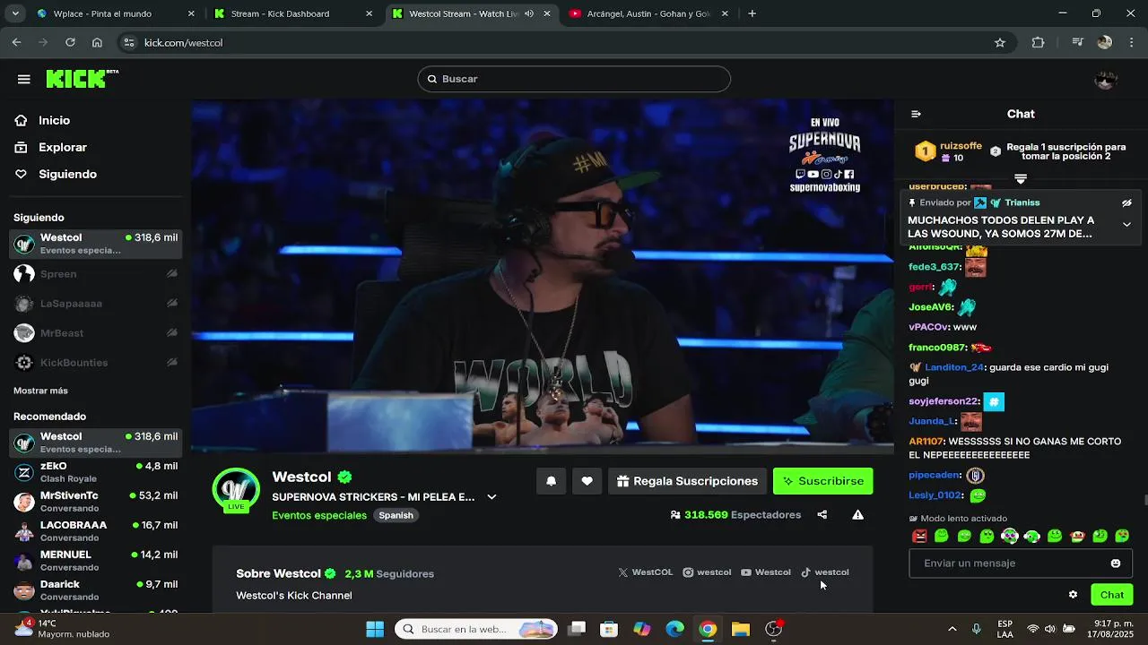The height and width of the screenshot is (645, 1148).
Task: Click the Buscar search field
Action: coord(574,79)
